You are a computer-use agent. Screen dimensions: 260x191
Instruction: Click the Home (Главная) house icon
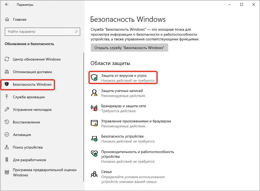(x=7, y=19)
